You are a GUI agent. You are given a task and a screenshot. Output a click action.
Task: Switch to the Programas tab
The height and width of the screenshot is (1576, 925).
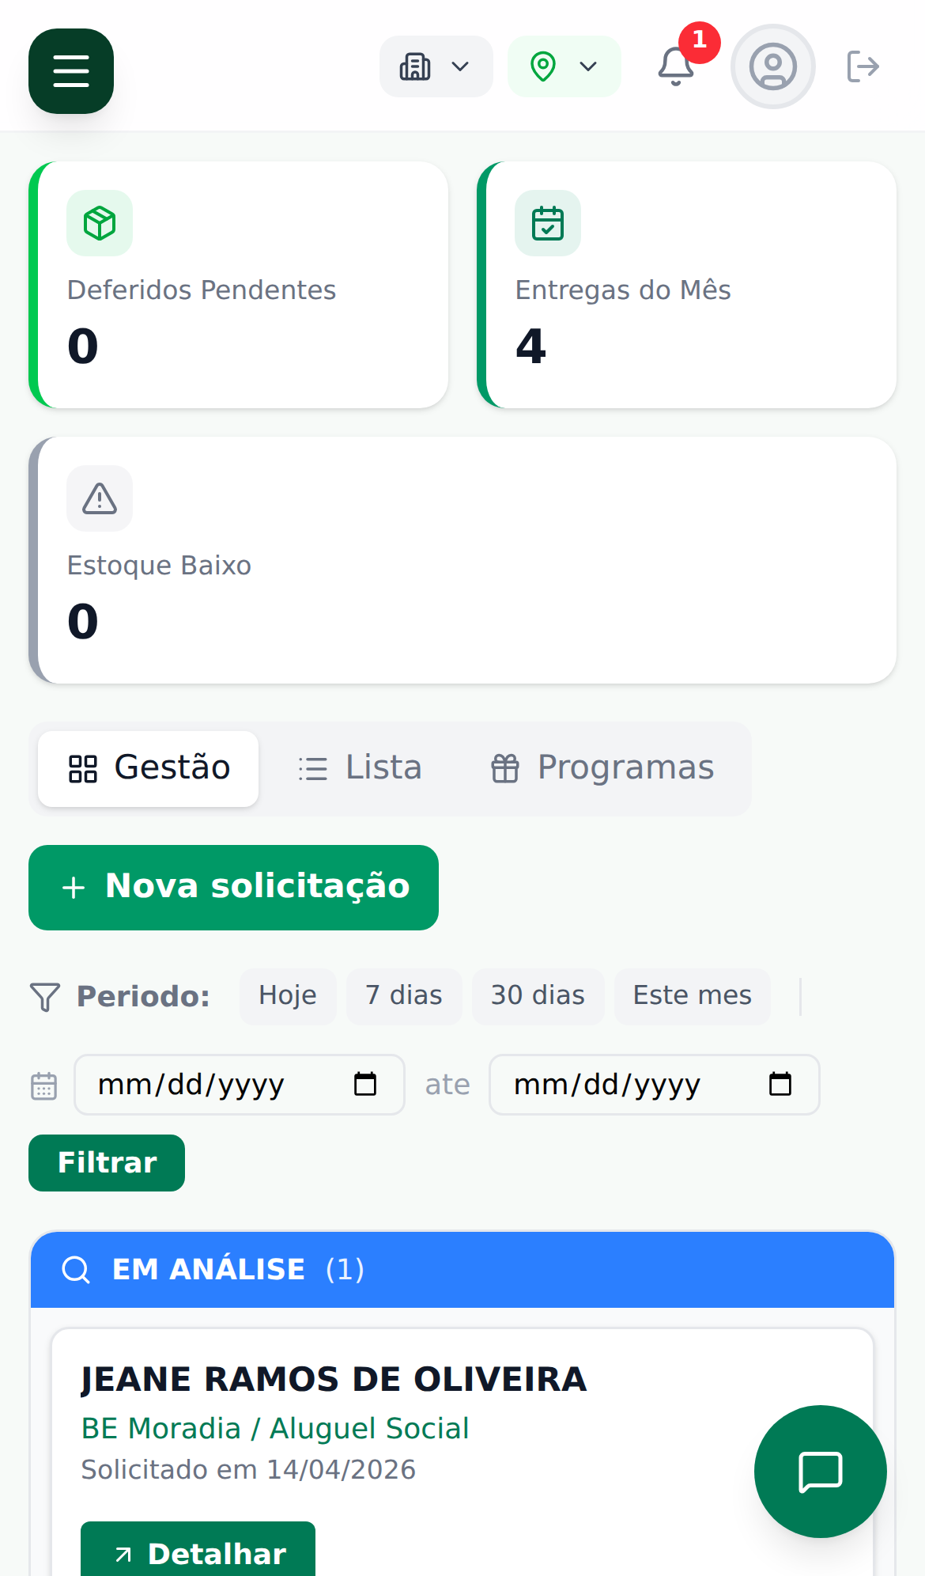602,768
